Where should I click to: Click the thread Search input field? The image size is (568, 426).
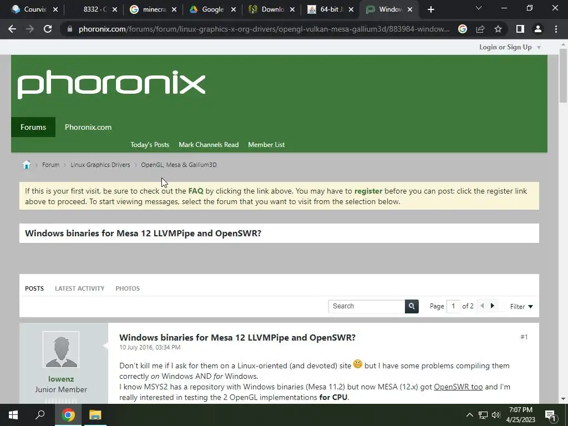tap(367, 306)
